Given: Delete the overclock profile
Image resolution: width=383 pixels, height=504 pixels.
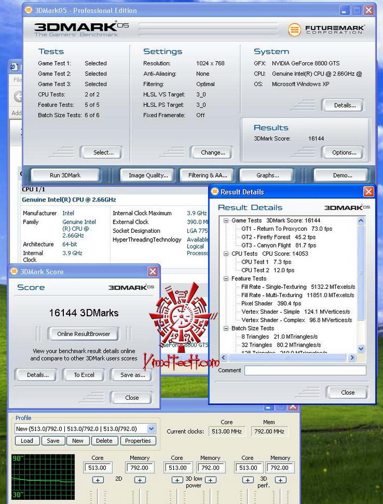Looking at the screenshot, I should (x=104, y=441).
